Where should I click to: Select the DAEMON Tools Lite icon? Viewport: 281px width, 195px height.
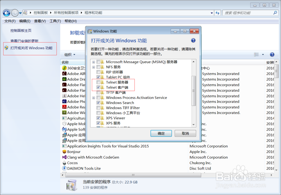[64, 168]
